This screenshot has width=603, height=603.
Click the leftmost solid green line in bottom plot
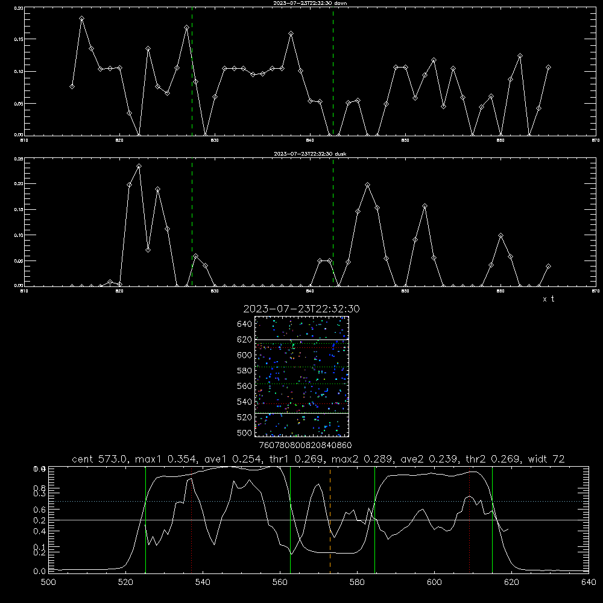145,519
